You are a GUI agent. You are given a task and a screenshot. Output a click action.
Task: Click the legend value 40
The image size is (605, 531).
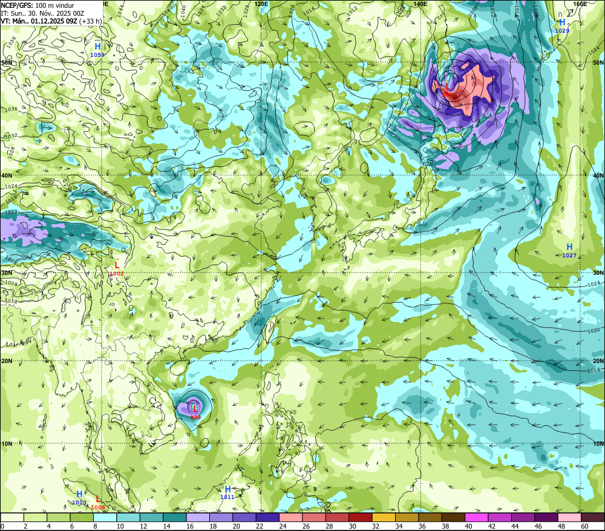(x=468, y=526)
